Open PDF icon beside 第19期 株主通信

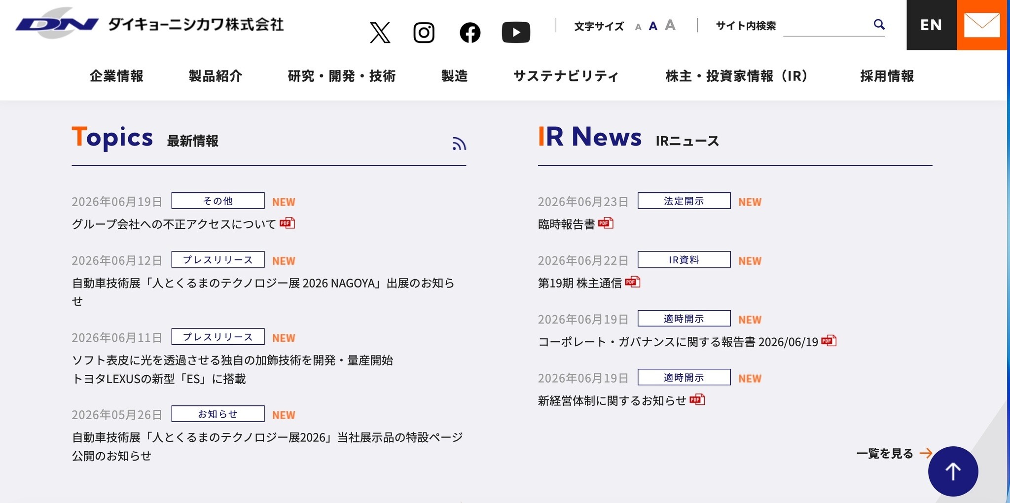[x=632, y=282]
